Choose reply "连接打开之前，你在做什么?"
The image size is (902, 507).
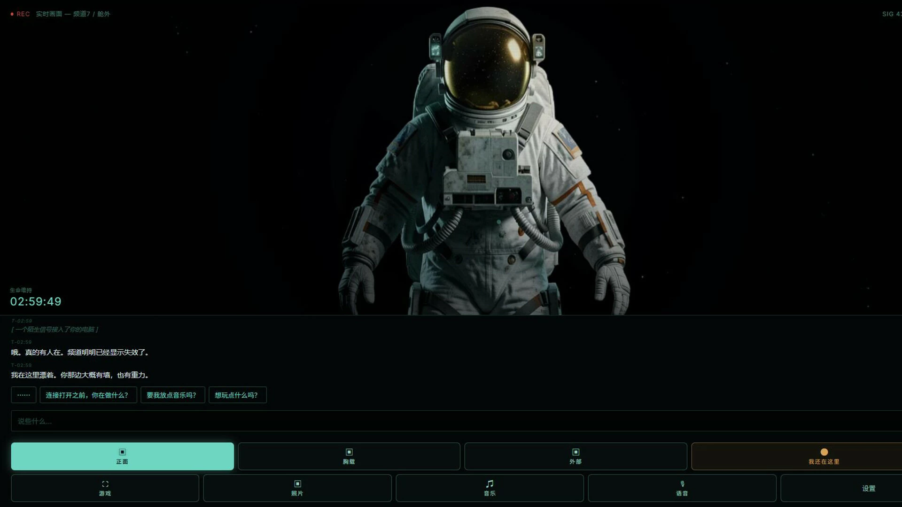[88, 395]
